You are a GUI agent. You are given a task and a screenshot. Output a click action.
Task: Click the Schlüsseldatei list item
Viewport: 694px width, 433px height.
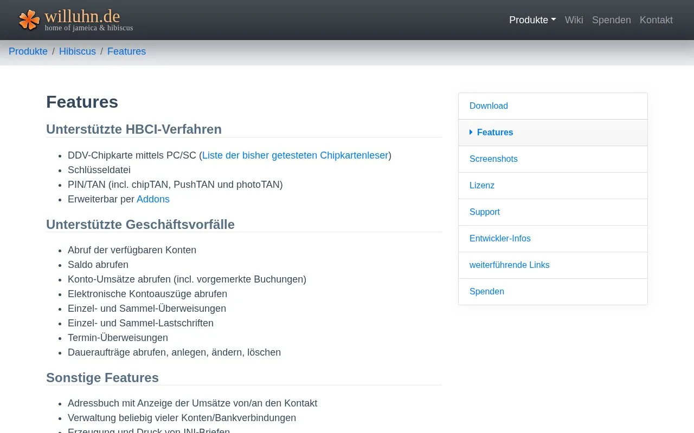coord(99,170)
